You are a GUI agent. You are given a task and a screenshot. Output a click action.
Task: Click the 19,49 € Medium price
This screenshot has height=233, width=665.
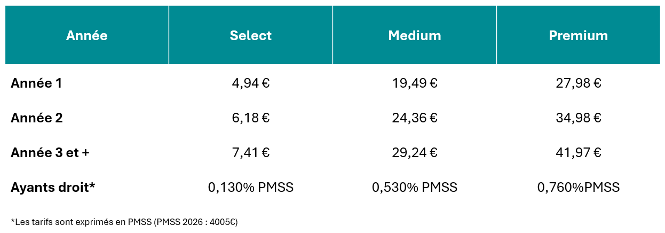pyautogui.click(x=415, y=83)
